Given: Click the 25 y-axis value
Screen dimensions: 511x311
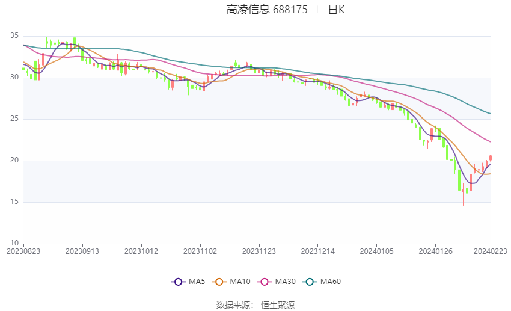Looking at the screenshot, I should (14, 119).
